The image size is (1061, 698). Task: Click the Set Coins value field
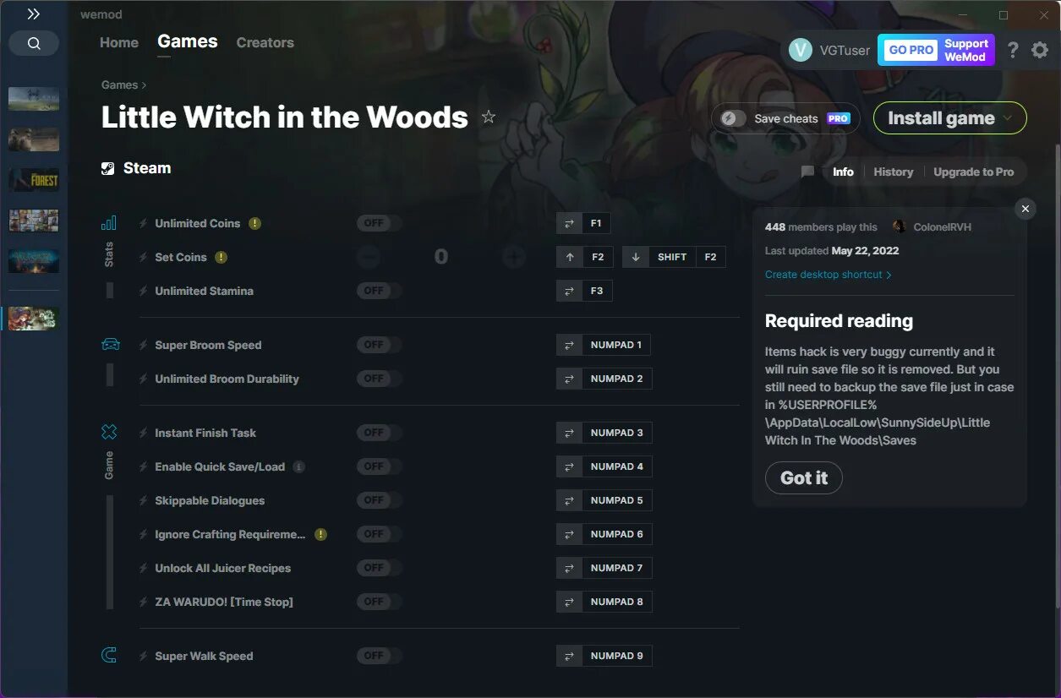coord(441,257)
